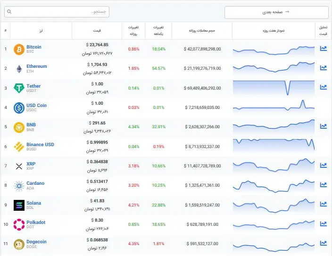
Task: Sort by the price column header
Action: (97, 31)
